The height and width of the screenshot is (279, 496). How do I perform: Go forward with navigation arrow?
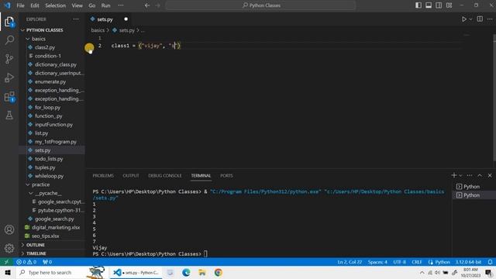(x=157, y=5)
